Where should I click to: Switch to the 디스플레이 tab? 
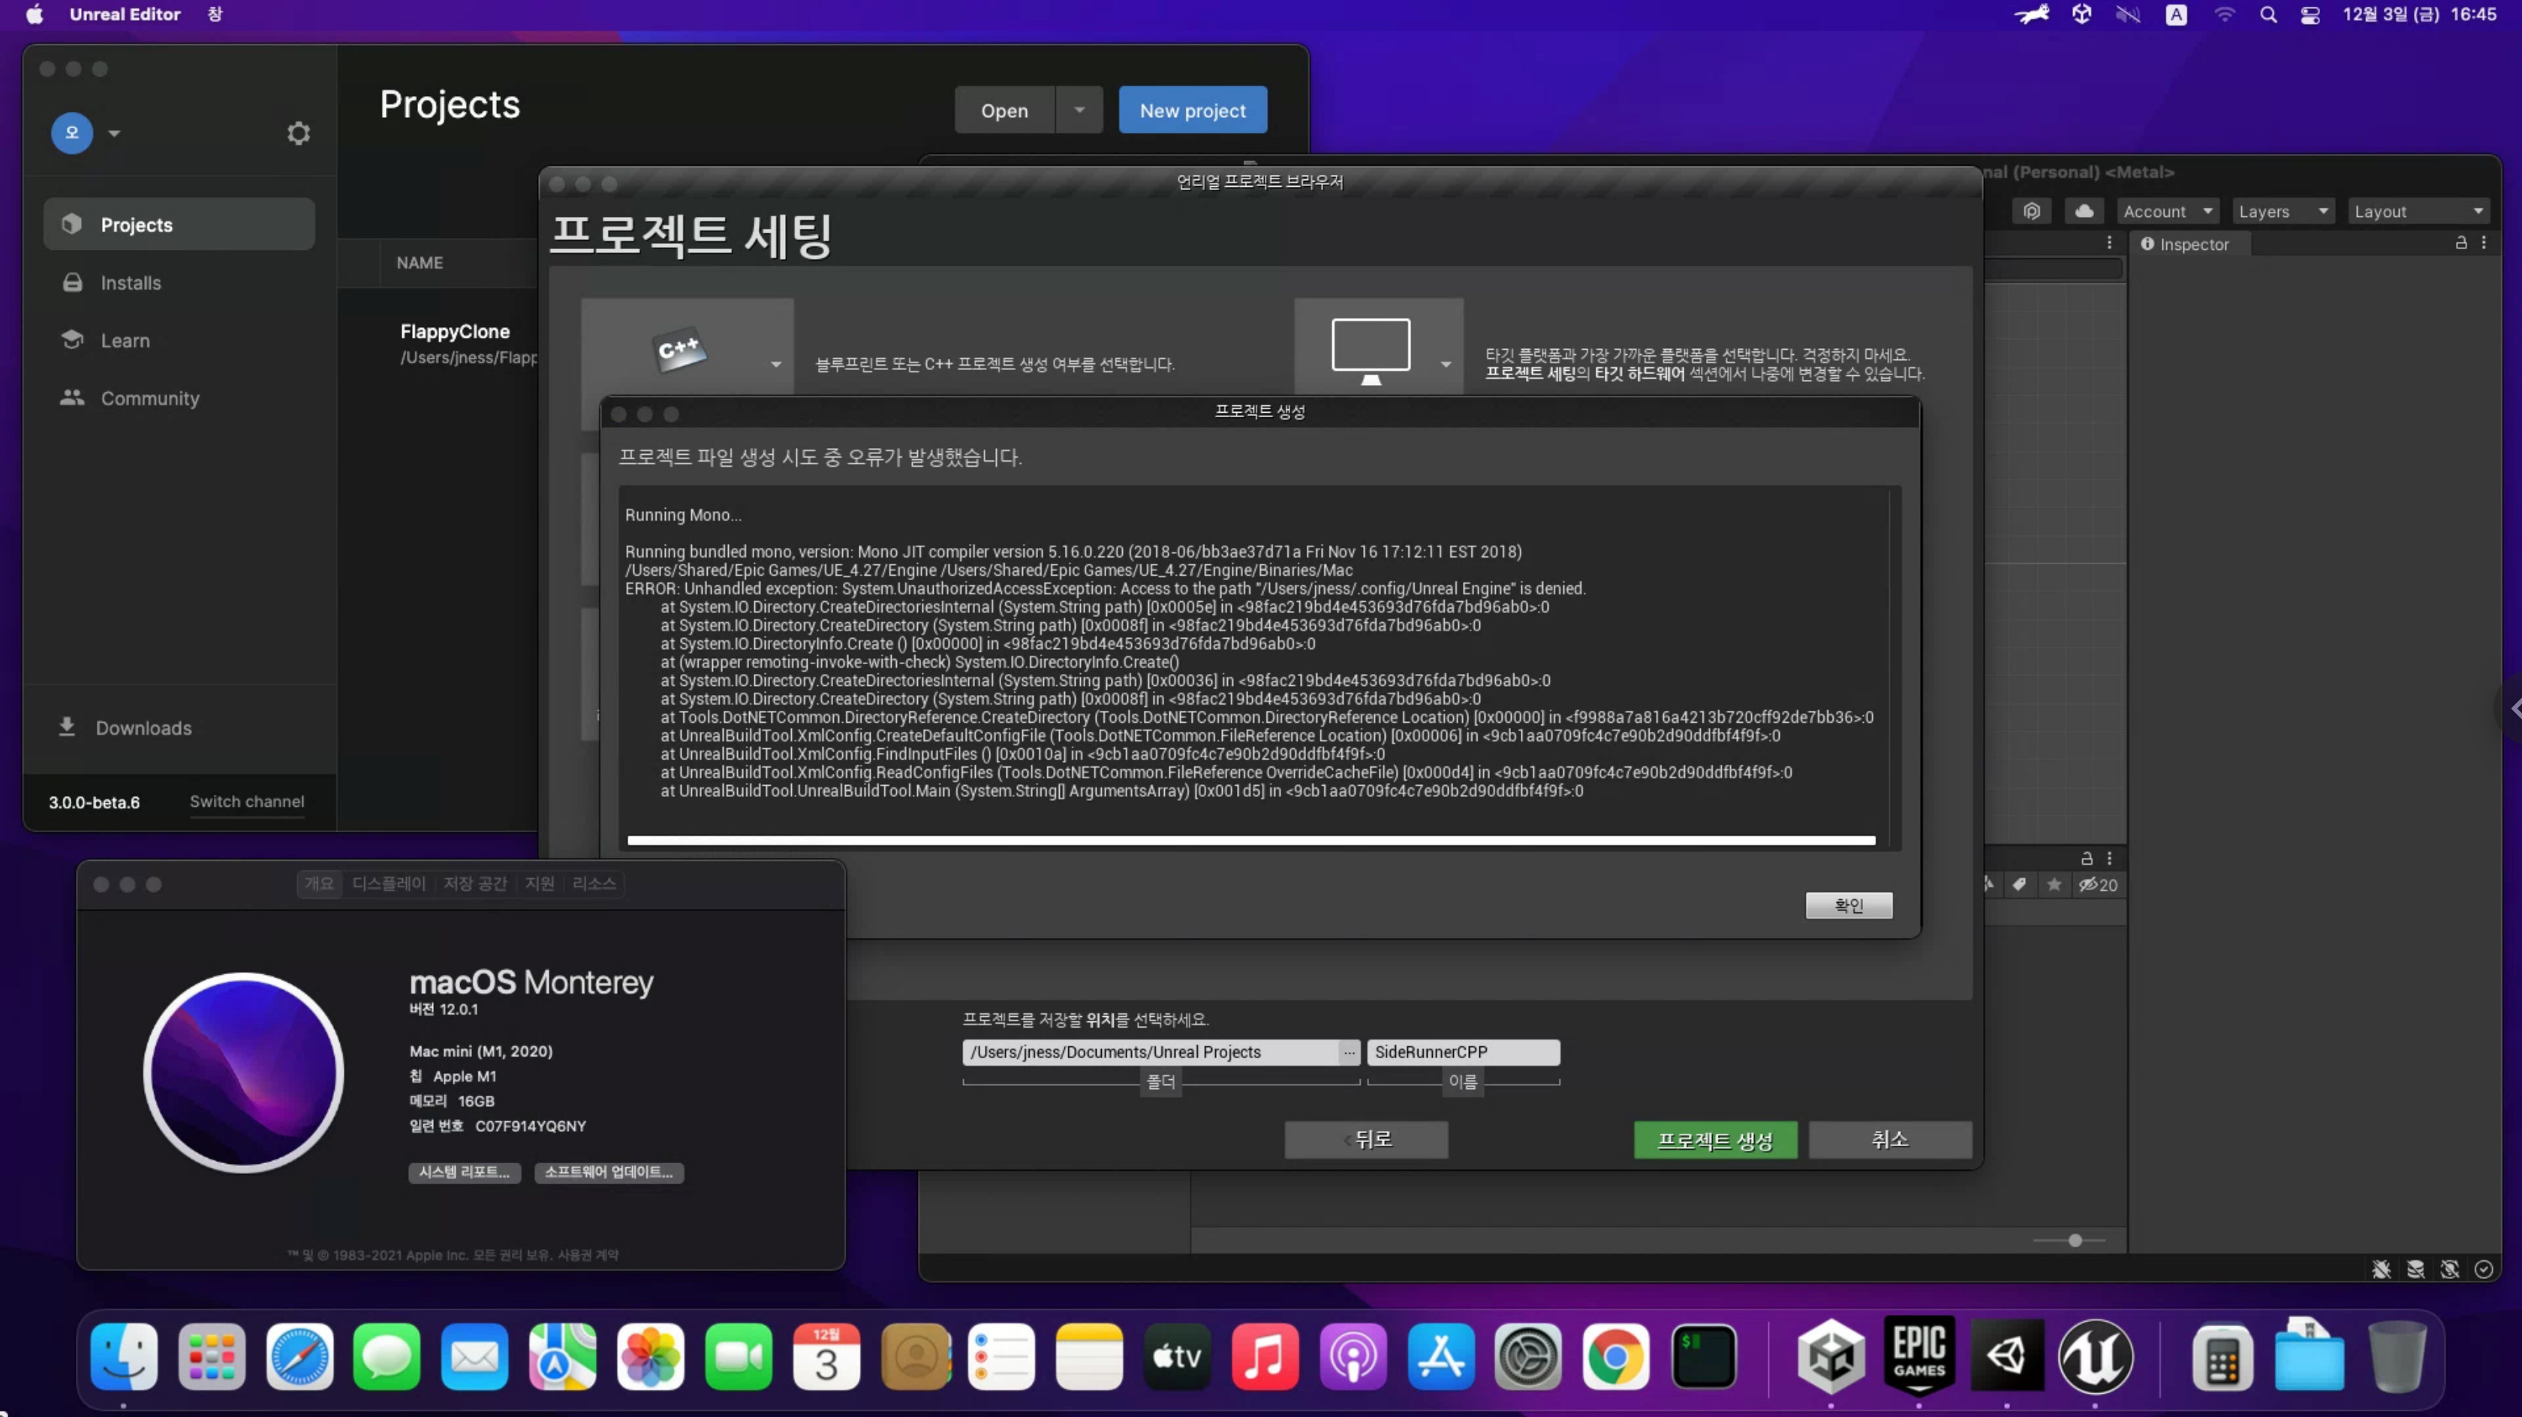[389, 883]
